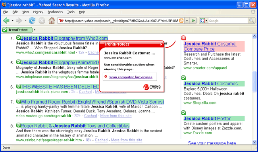This screenshot has height=152, width=258.
Task: Open the Tools menu
Action: point(71,12)
